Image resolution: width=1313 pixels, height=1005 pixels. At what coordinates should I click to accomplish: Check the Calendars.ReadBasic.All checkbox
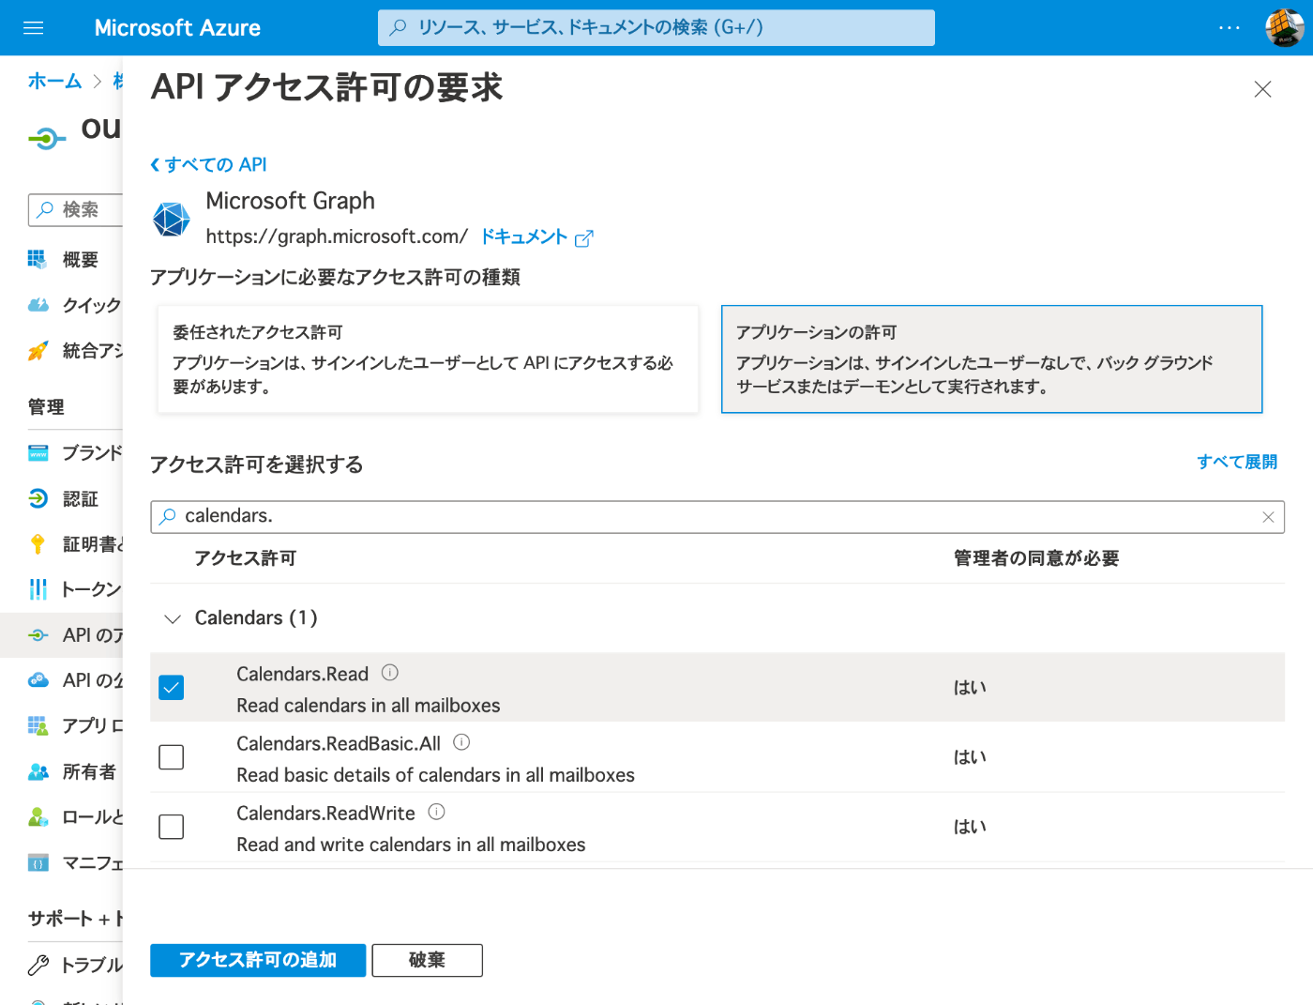tap(172, 757)
